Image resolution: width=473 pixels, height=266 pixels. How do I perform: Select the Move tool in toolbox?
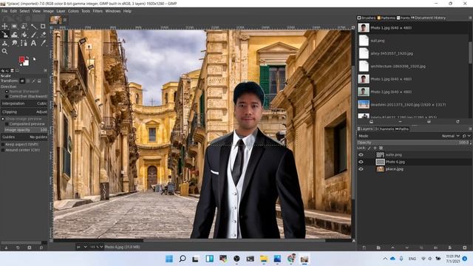coord(5,27)
